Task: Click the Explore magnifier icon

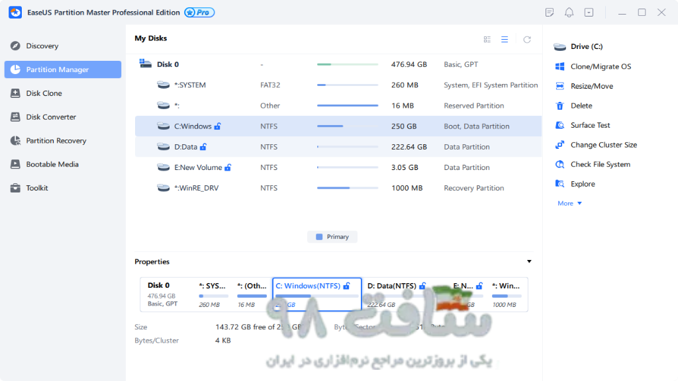Action: [559, 184]
